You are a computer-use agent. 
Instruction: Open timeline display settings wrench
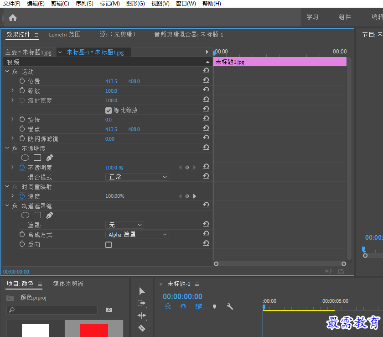230,306
